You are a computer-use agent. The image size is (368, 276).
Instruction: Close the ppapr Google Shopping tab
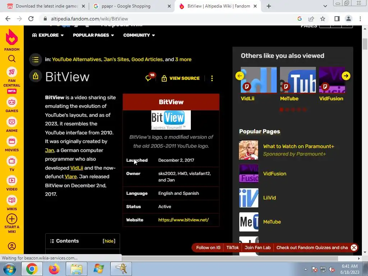coord(169,6)
